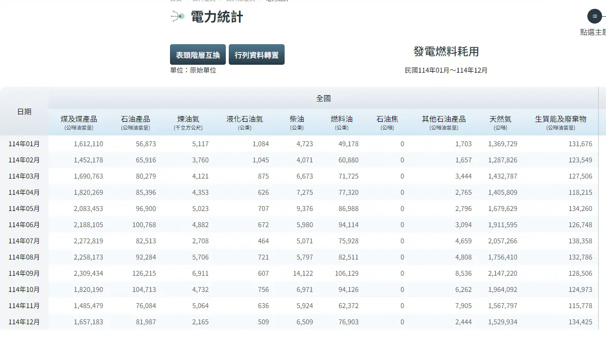The image size is (606, 339).
Task: Select the 天然氣 column header
Action: tap(500, 119)
